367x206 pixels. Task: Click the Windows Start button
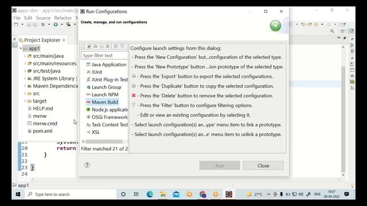click(x=18, y=194)
